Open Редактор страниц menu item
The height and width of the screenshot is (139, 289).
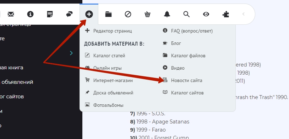113,31
